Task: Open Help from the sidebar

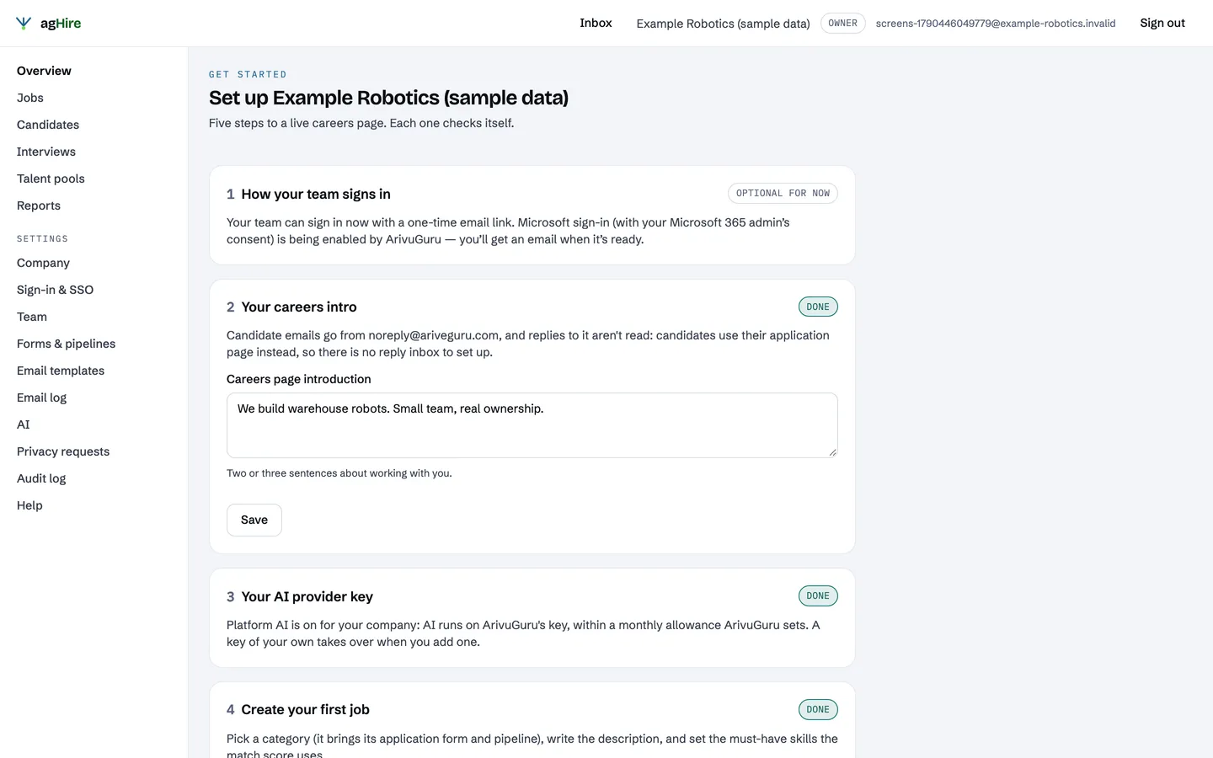Action: click(x=29, y=505)
